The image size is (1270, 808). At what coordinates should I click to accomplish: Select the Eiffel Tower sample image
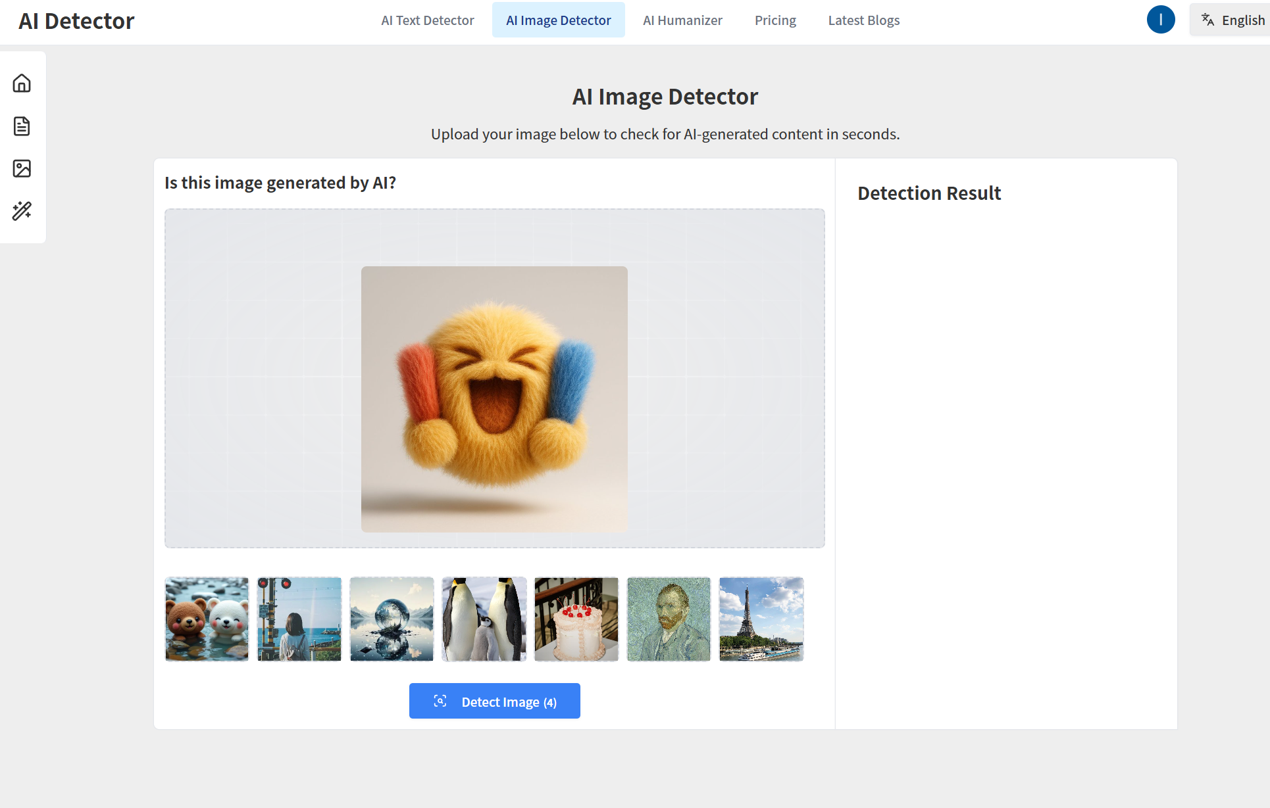pos(761,619)
